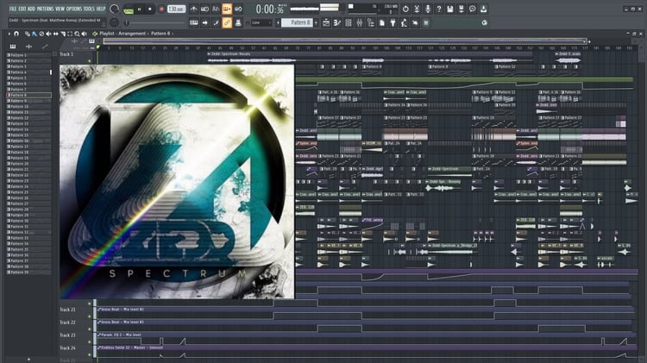Open the playlist options arrow menu

(9, 34)
